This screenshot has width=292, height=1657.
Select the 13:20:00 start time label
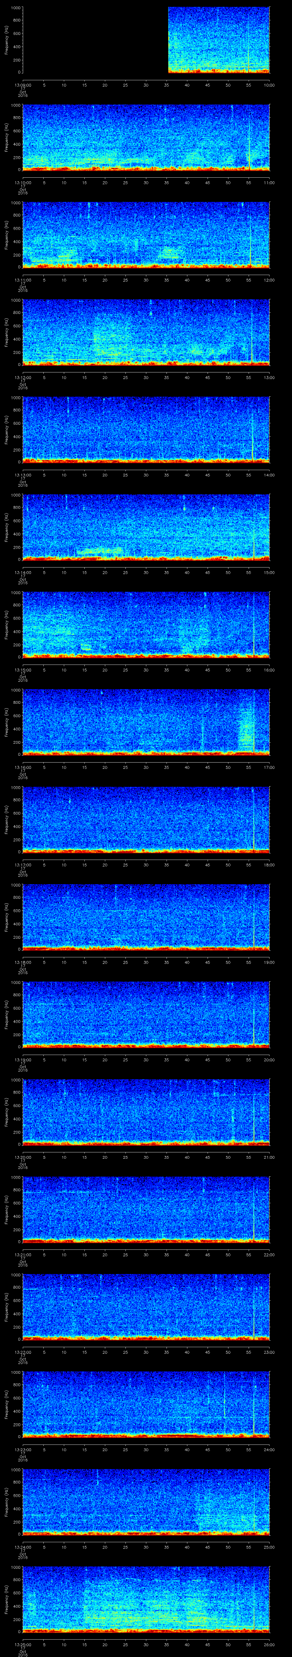(x=23, y=1157)
